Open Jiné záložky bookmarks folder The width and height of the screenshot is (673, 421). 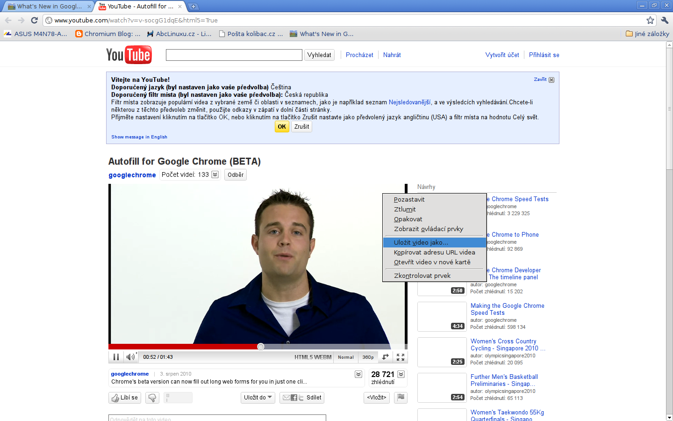(647, 34)
